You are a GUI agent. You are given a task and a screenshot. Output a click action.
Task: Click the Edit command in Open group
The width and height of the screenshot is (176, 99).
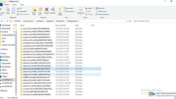(x=88, y=11)
